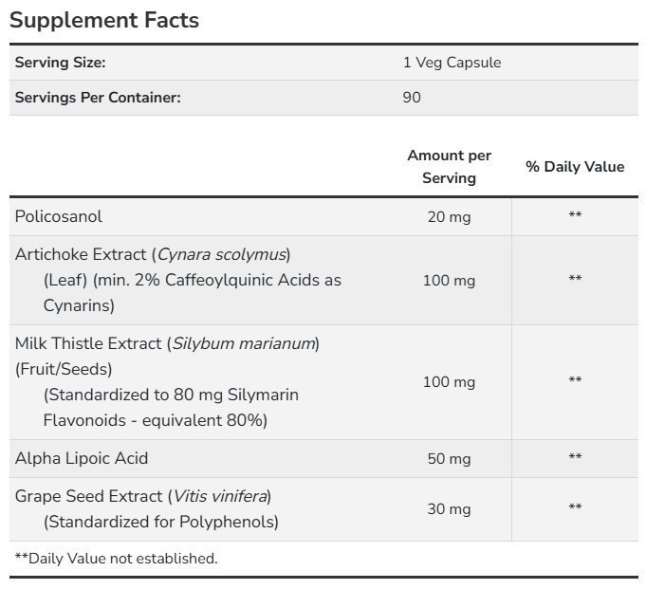Click the 50 mg Alpha Lipoic amount
The height and width of the screenshot is (589, 646).
[449, 459]
